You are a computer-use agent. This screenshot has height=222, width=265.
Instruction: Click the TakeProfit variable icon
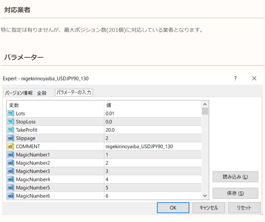(11, 130)
